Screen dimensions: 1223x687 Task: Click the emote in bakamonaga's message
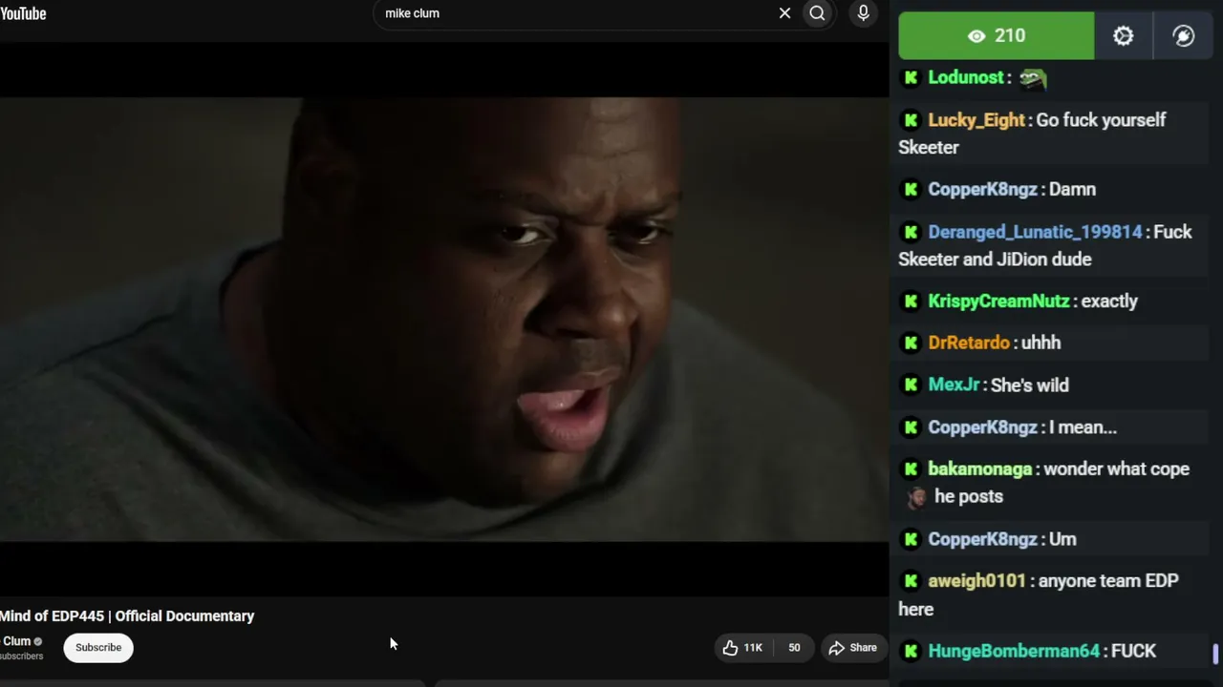coord(915,497)
